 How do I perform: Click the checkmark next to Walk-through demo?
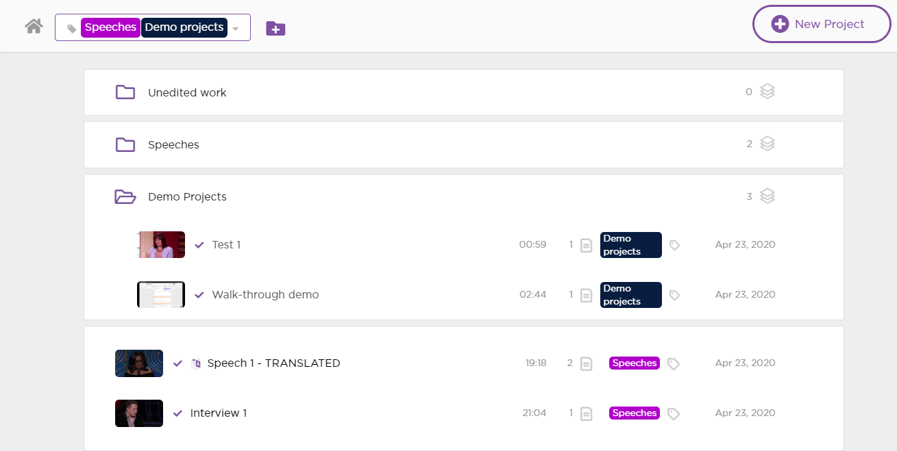tap(199, 295)
